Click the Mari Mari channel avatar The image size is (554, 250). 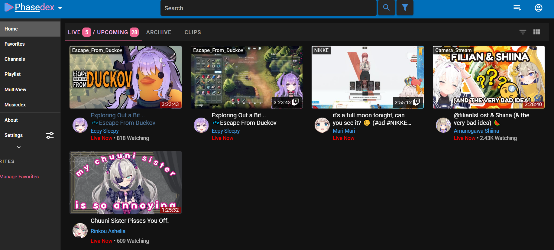(322, 125)
